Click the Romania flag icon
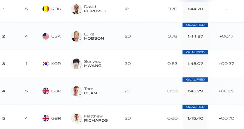244x129 pixels. (x=46, y=9)
